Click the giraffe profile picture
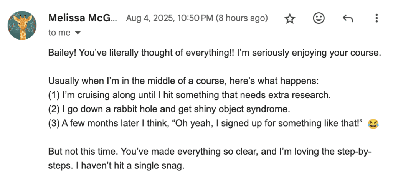This screenshot has width=393, height=173. (22, 25)
